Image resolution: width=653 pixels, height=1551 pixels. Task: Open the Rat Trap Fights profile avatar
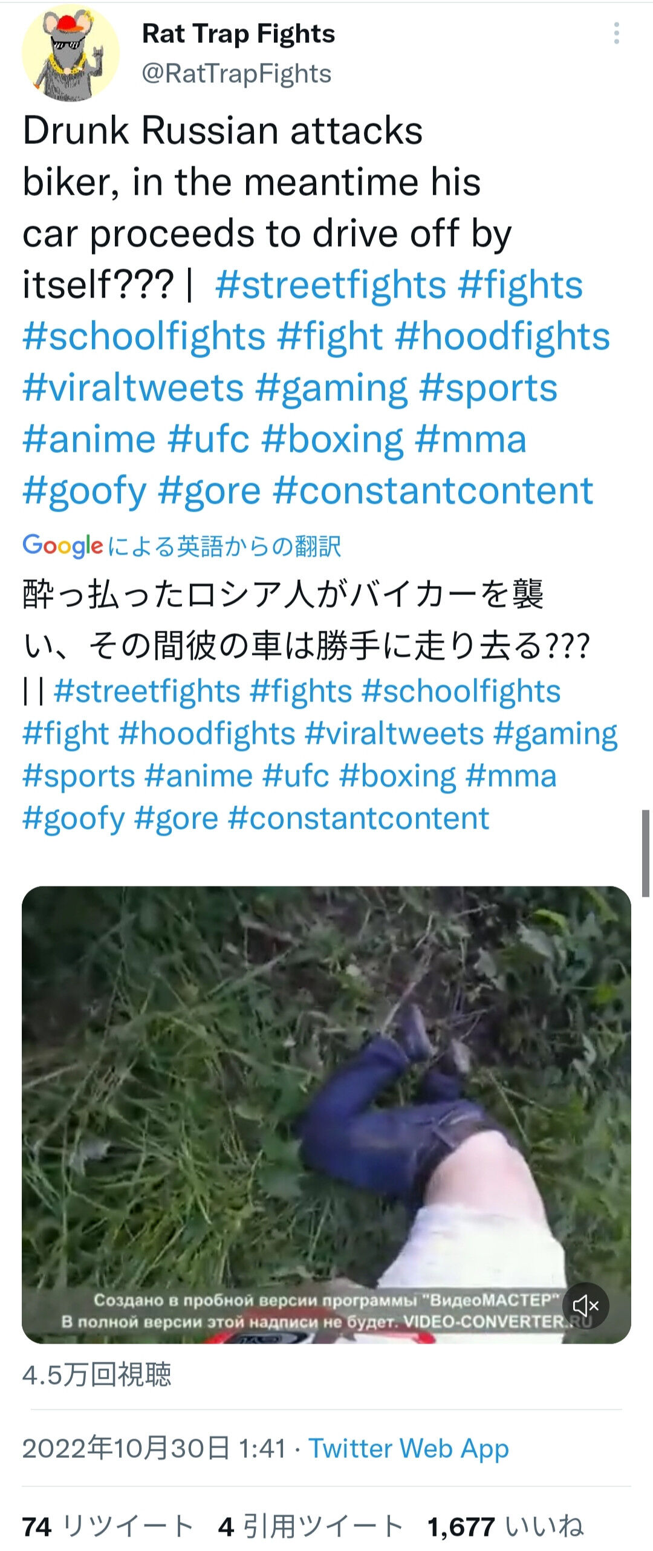[x=71, y=53]
